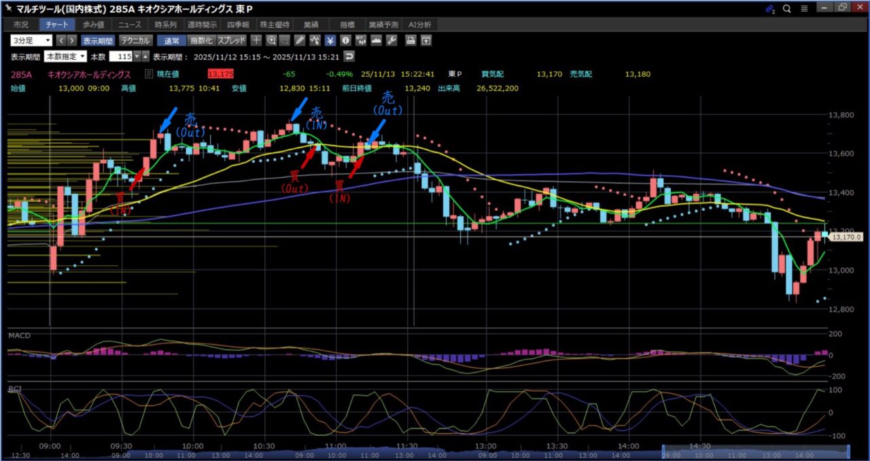
Task: Click the crosshair cursor icon
Action: [256, 40]
